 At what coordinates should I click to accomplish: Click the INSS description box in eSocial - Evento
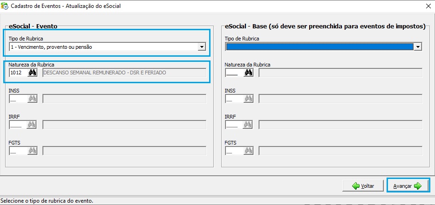click(124, 99)
